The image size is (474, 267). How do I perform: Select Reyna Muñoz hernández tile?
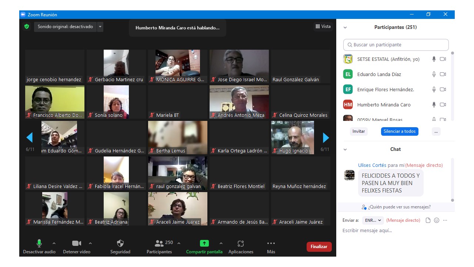coord(301,173)
